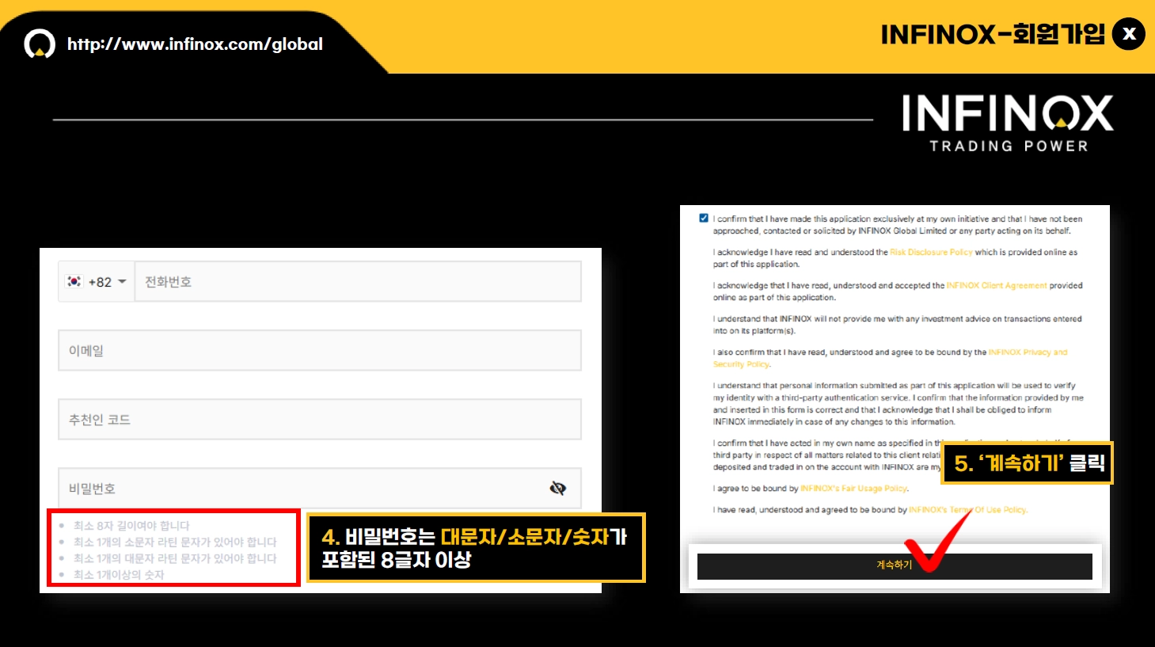Expand the +82 country code dropdown arrow

click(x=122, y=282)
